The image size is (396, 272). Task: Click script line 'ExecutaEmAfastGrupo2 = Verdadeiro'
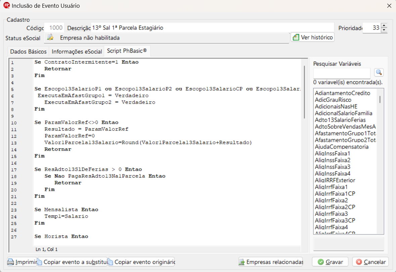pos(100,102)
